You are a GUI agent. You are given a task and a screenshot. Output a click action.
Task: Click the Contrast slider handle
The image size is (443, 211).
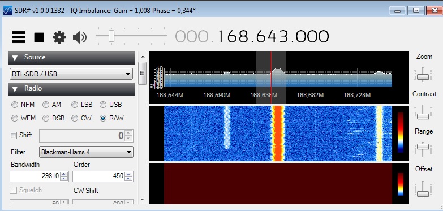tap(423, 116)
